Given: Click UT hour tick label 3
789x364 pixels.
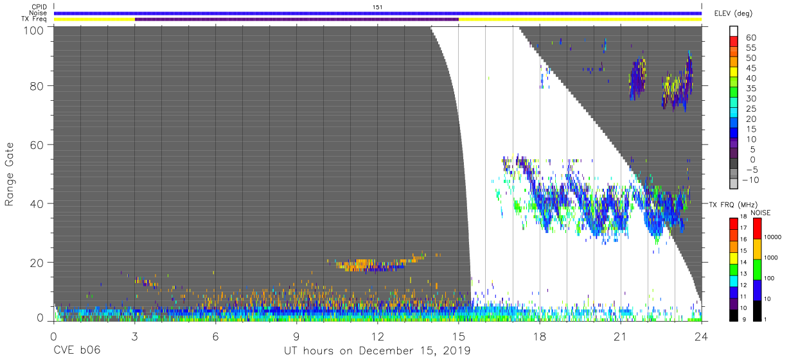Looking at the screenshot, I should pyautogui.click(x=134, y=336).
